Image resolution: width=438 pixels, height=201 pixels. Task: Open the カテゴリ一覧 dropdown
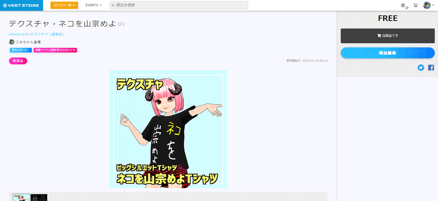point(64,5)
